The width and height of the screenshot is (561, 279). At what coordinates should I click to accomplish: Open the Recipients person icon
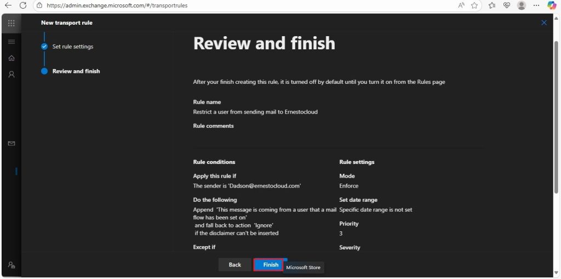(x=12, y=75)
